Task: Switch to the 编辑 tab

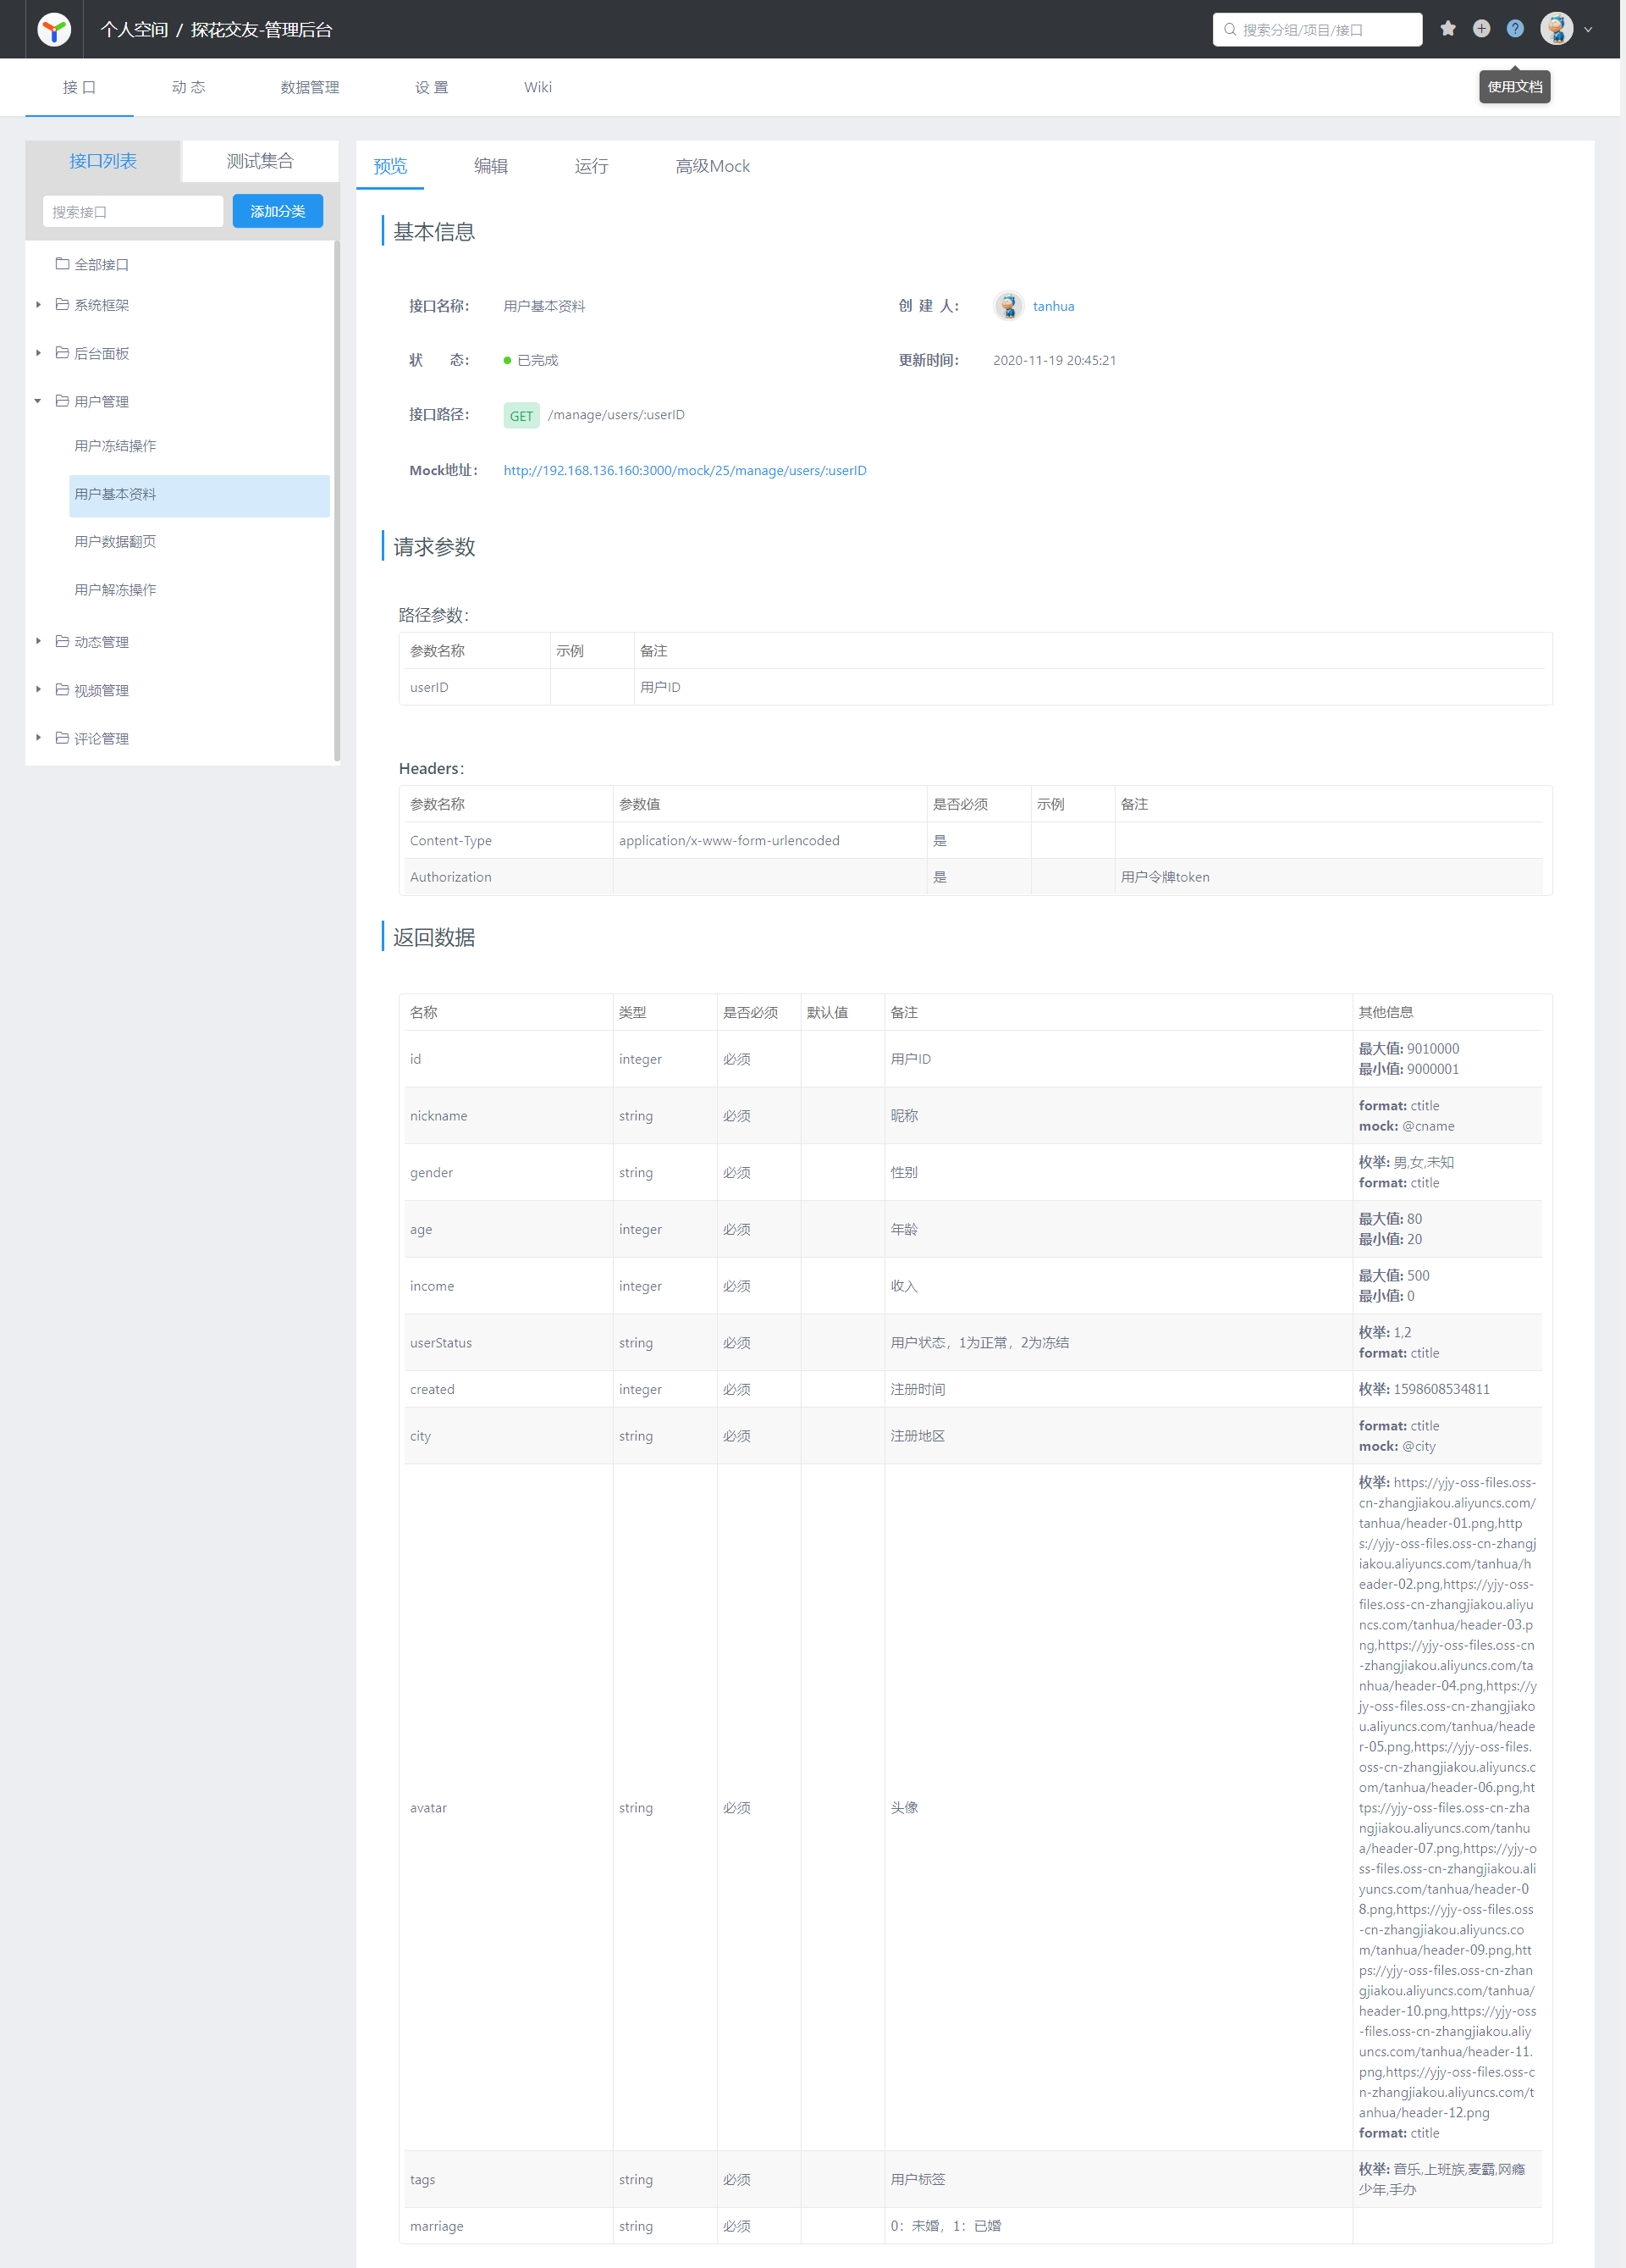Action: pos(491,166)
